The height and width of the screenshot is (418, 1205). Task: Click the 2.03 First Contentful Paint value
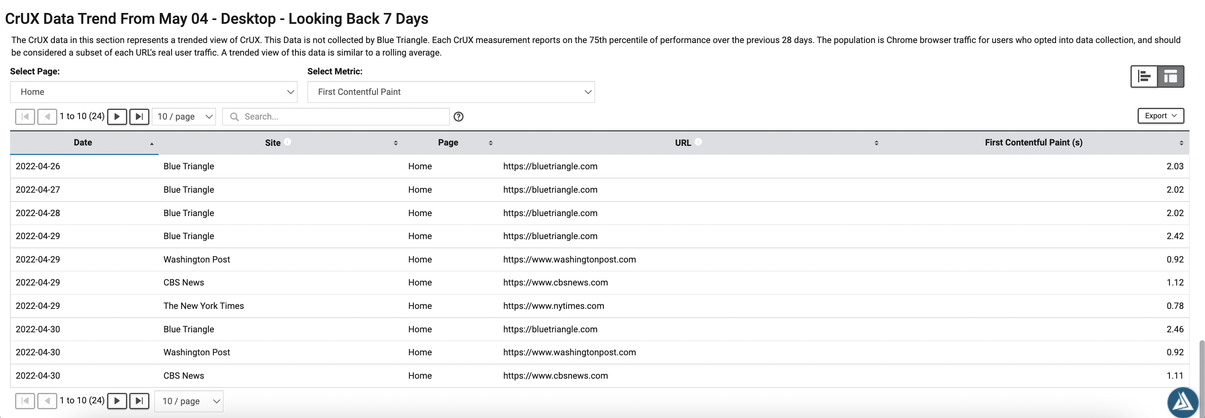pyautogui.click(x=1174, y=166)
